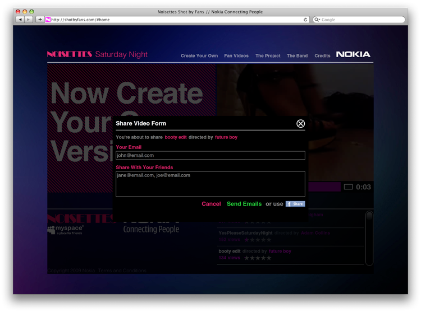Cancel the Share Video Form

tap(211, 204)
